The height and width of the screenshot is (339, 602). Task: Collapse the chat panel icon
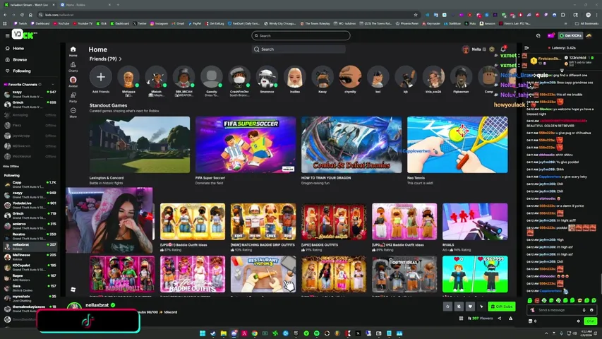point(526,47)
